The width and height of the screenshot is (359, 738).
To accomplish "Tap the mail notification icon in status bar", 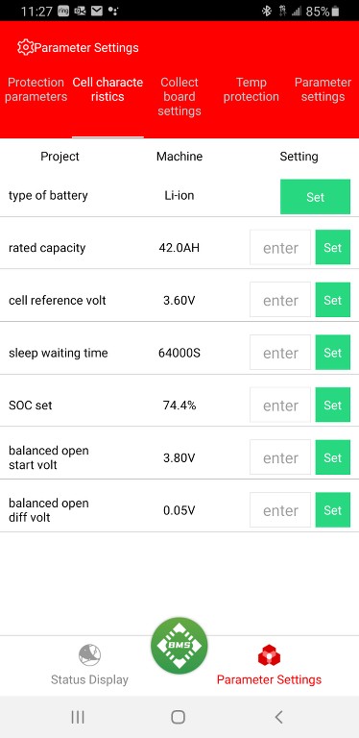I will 97,11.
